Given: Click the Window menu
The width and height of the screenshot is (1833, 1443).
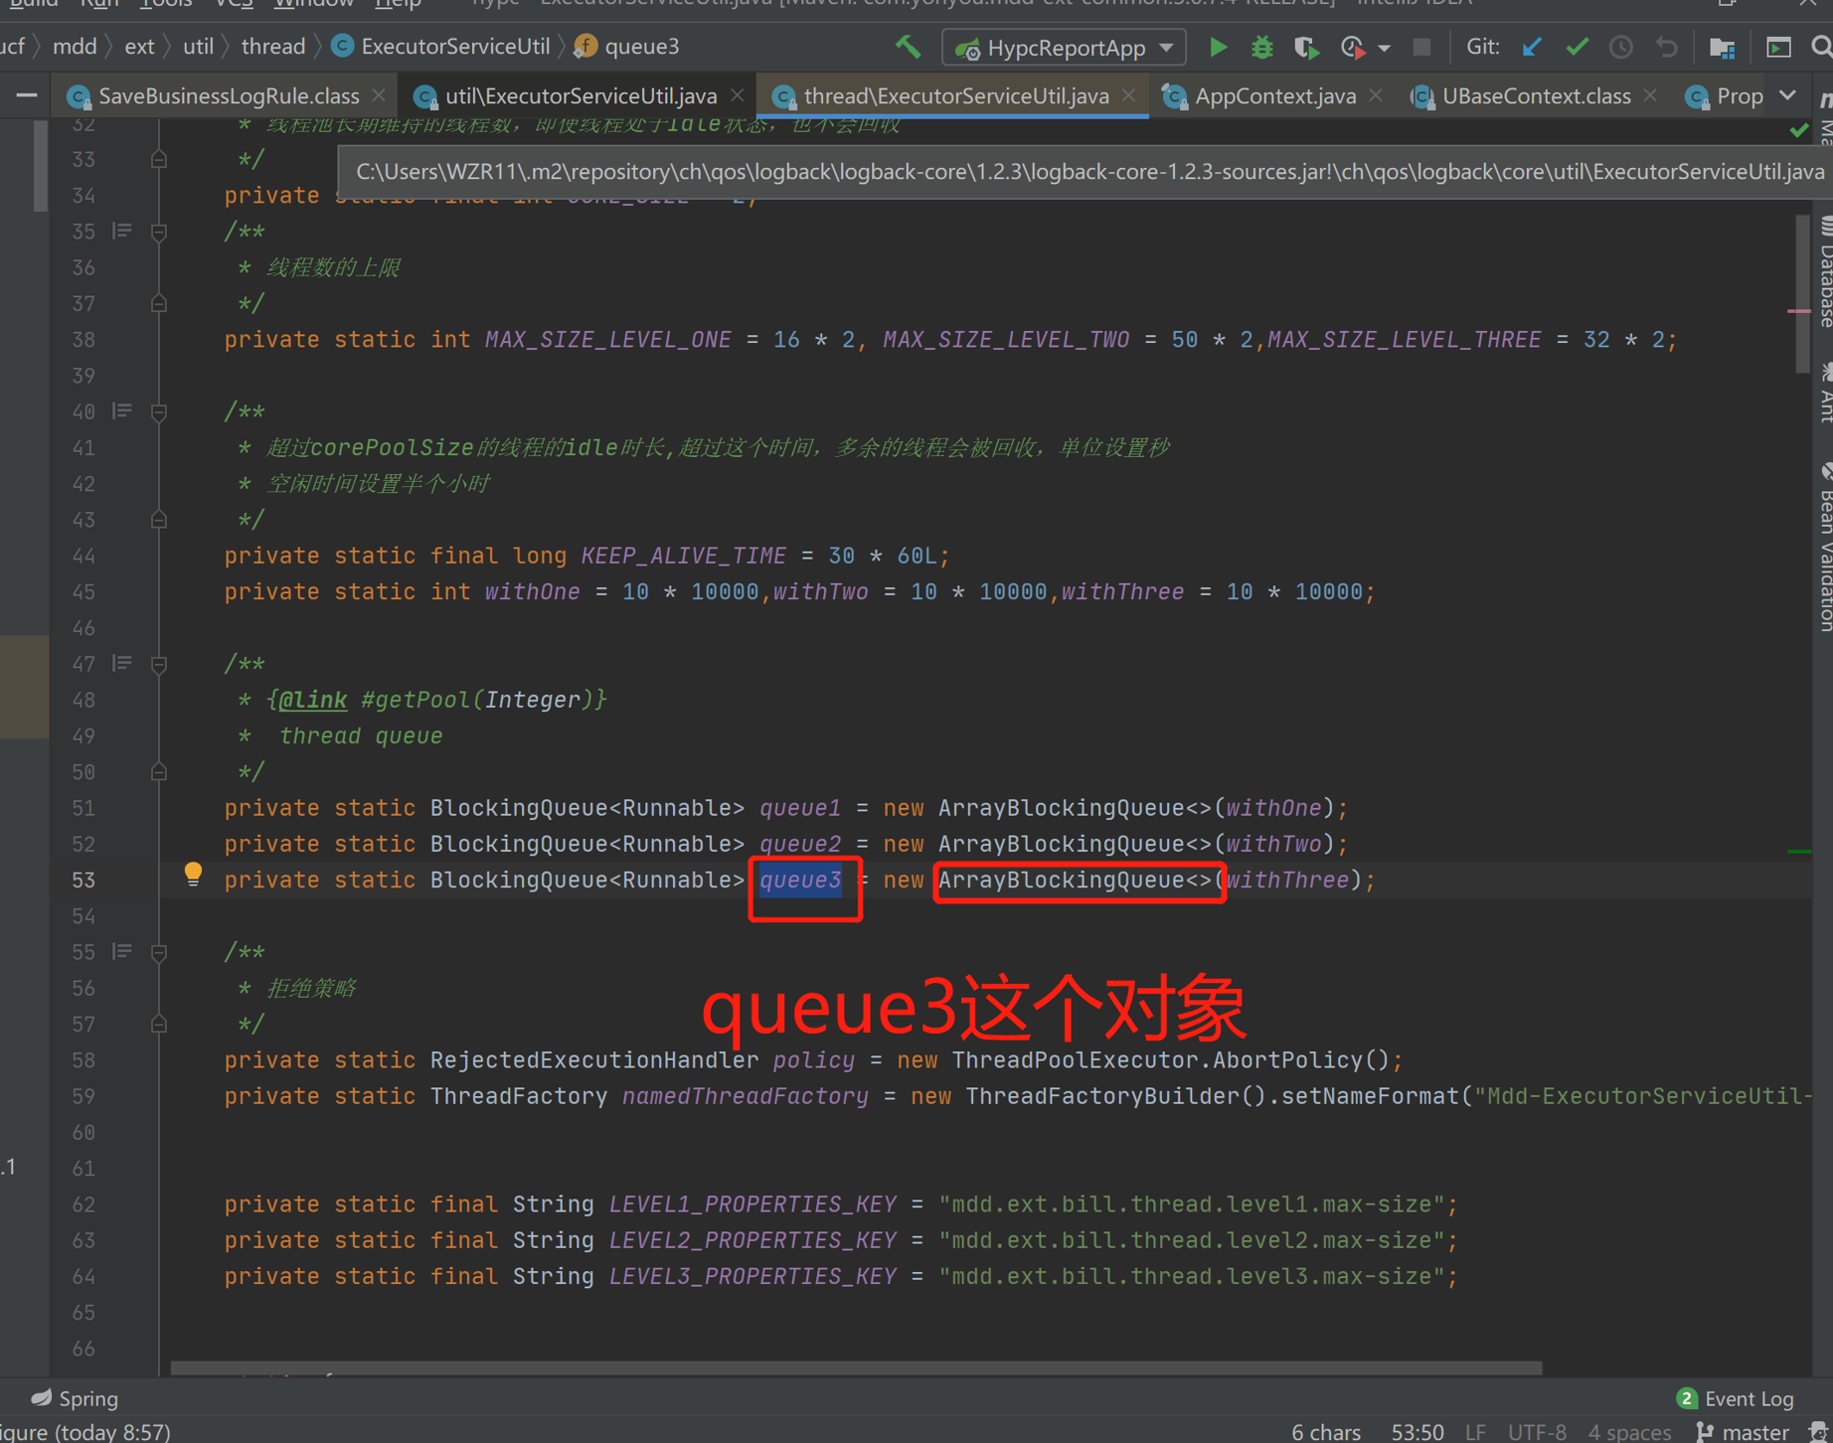Looking at the screenshot, I should click(x=313, y=4).
